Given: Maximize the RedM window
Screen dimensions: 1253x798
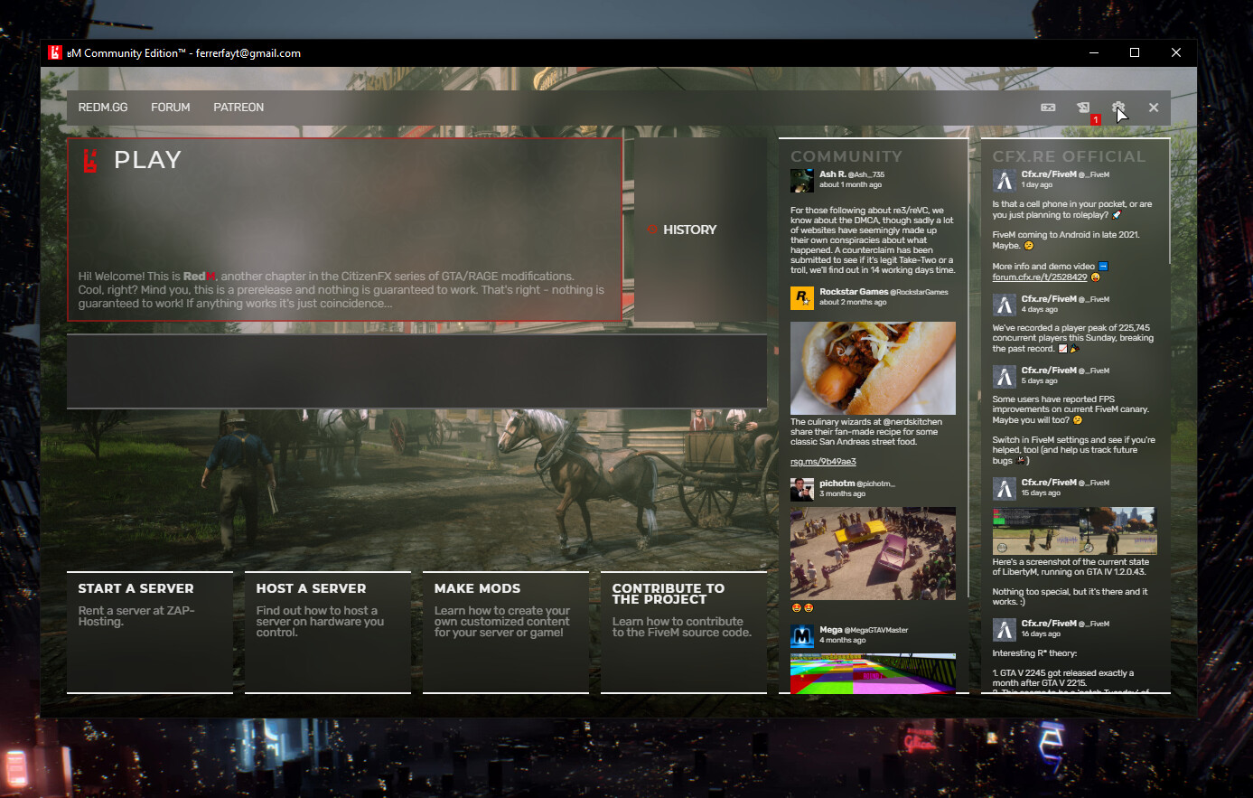Looking at the screenshot, I should (1135, 53).
